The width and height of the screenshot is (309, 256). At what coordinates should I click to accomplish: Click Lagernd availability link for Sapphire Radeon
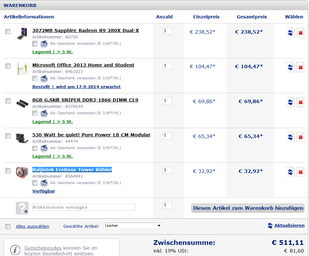53,52
